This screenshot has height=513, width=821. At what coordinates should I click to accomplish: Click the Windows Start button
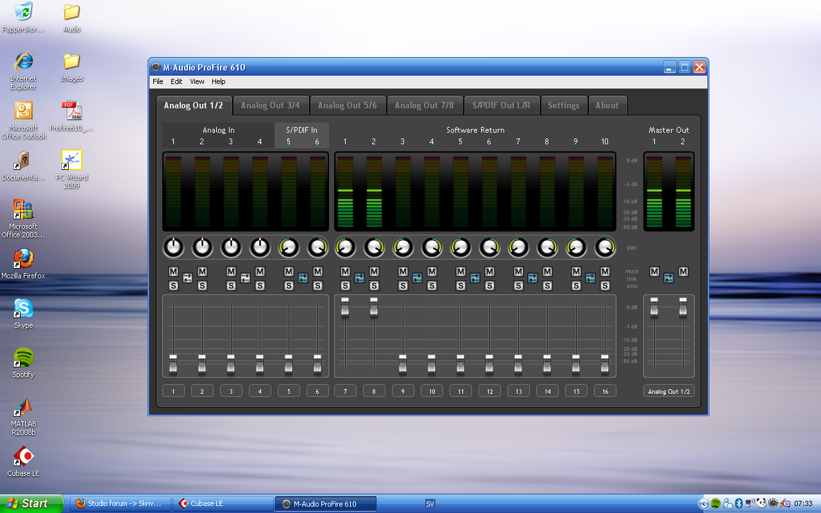tap(32, 503)
